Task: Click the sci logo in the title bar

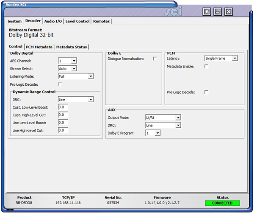Action: (x=174, y=11)
